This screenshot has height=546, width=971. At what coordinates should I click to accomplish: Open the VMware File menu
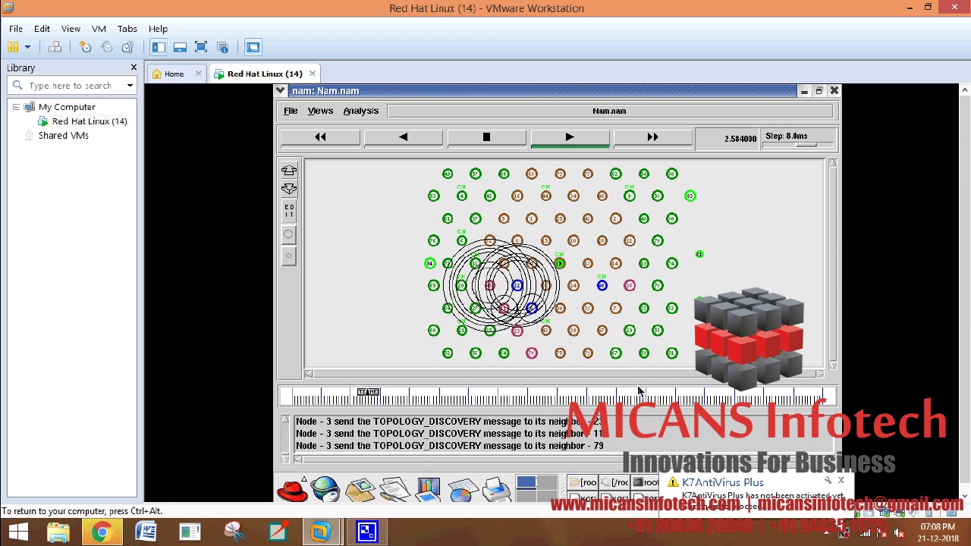[16, 28]
